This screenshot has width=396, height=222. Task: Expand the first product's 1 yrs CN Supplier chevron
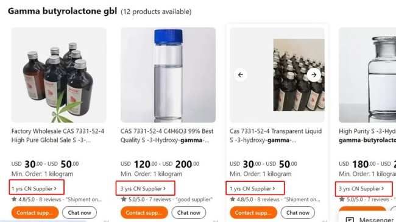[x=55, y=188]
